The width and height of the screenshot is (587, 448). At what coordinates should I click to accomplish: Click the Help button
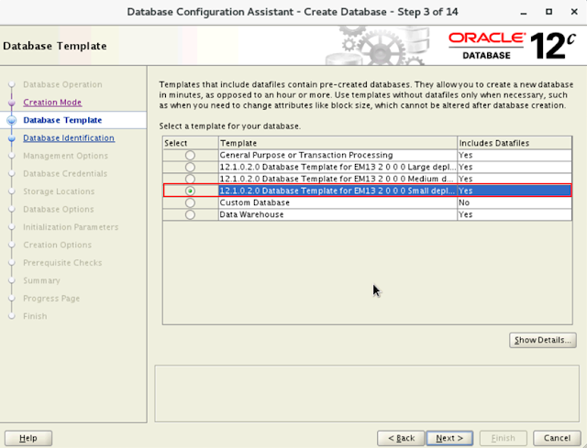[x=28, y=438]
